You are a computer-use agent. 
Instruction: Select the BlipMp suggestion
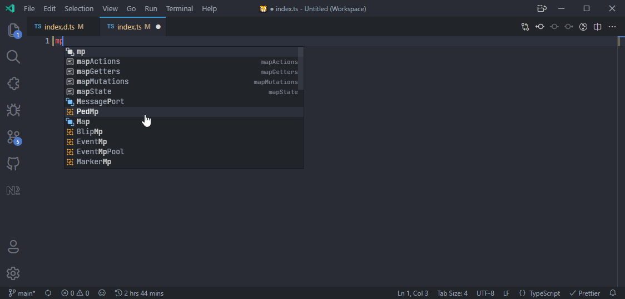183,131
